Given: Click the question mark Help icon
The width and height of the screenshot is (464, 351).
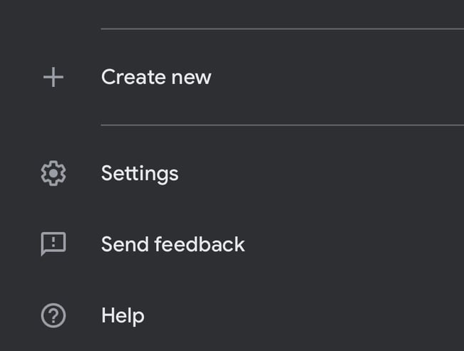Looking at the screenshot, I should [53, 315].
